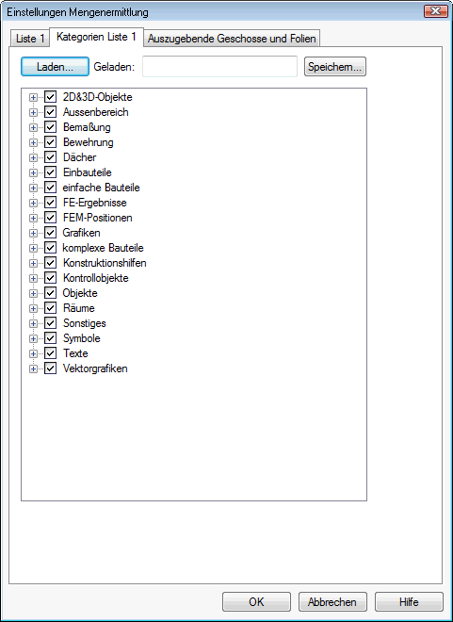Click the Laden... button
This screenshot has height=622, width=453.
click(x=55, y=67)
